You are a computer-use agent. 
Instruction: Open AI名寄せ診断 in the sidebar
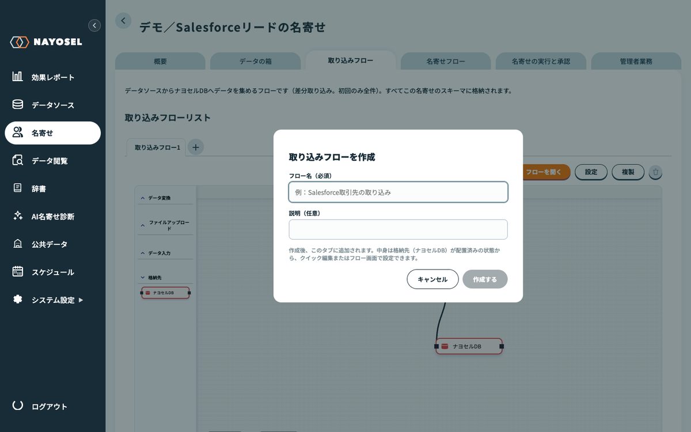53,217
